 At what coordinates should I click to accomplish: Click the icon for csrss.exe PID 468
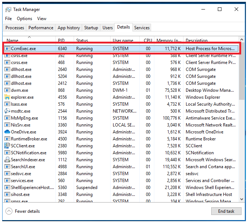[x=7, y=63]
